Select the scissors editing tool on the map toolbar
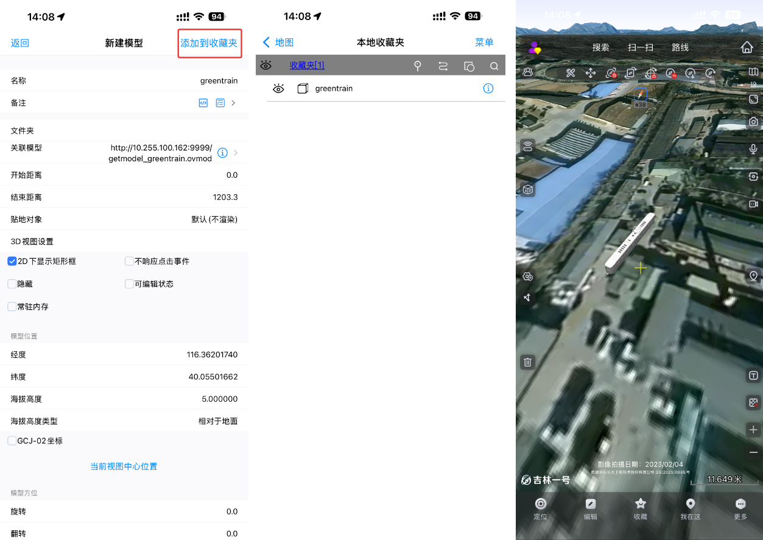 570,72
